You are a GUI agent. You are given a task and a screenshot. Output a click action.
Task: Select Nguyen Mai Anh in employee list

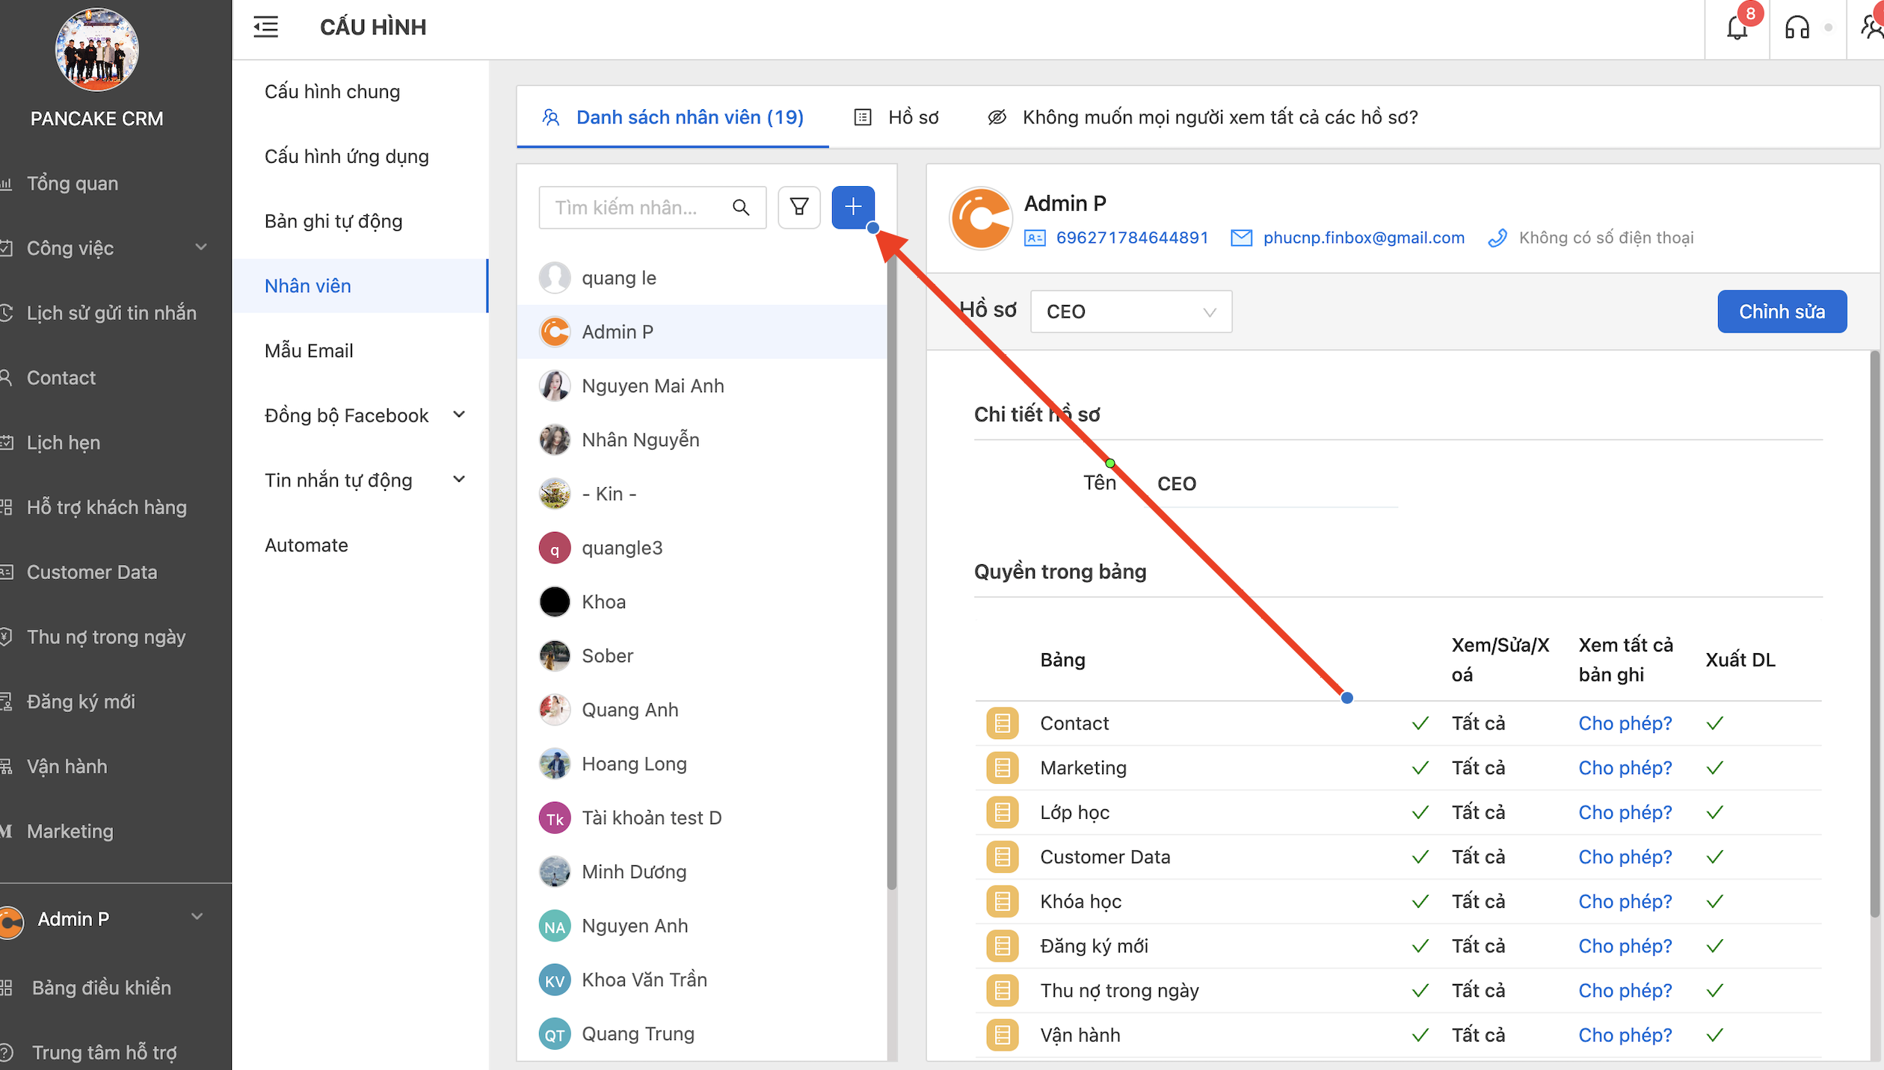pyautogui.click(x=653, y=386)
